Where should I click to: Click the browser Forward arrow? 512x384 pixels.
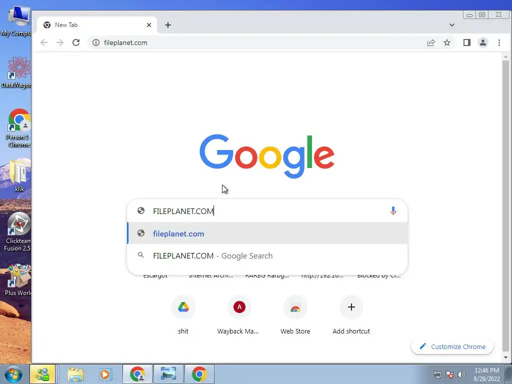[60, 43]
